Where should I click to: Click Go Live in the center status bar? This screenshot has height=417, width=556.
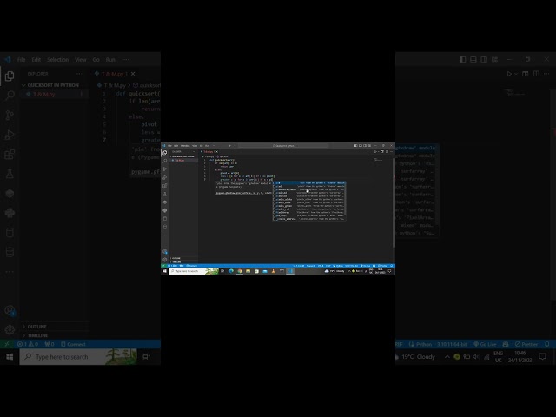pos(365,266)
